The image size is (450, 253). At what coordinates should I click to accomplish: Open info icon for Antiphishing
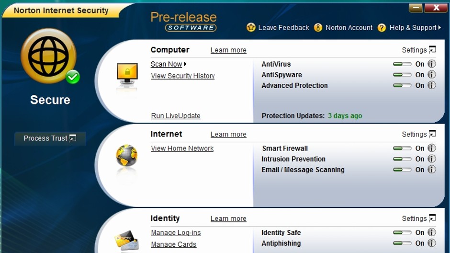(x=432, y=242)
